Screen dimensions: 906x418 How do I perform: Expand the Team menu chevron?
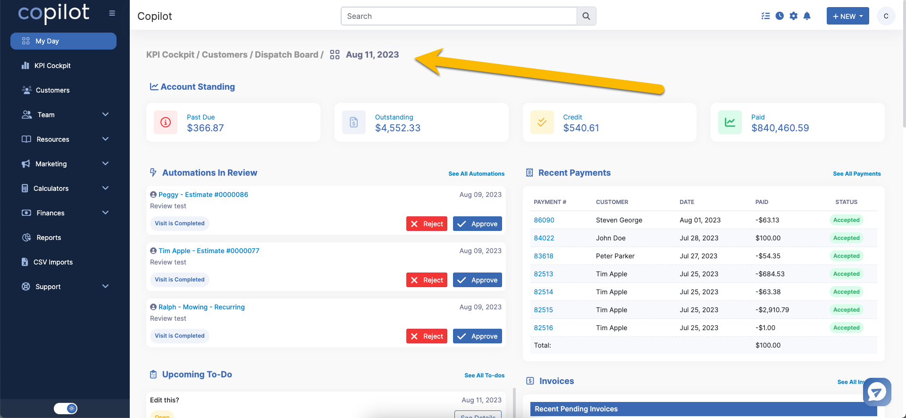click(x=105, y=115)
